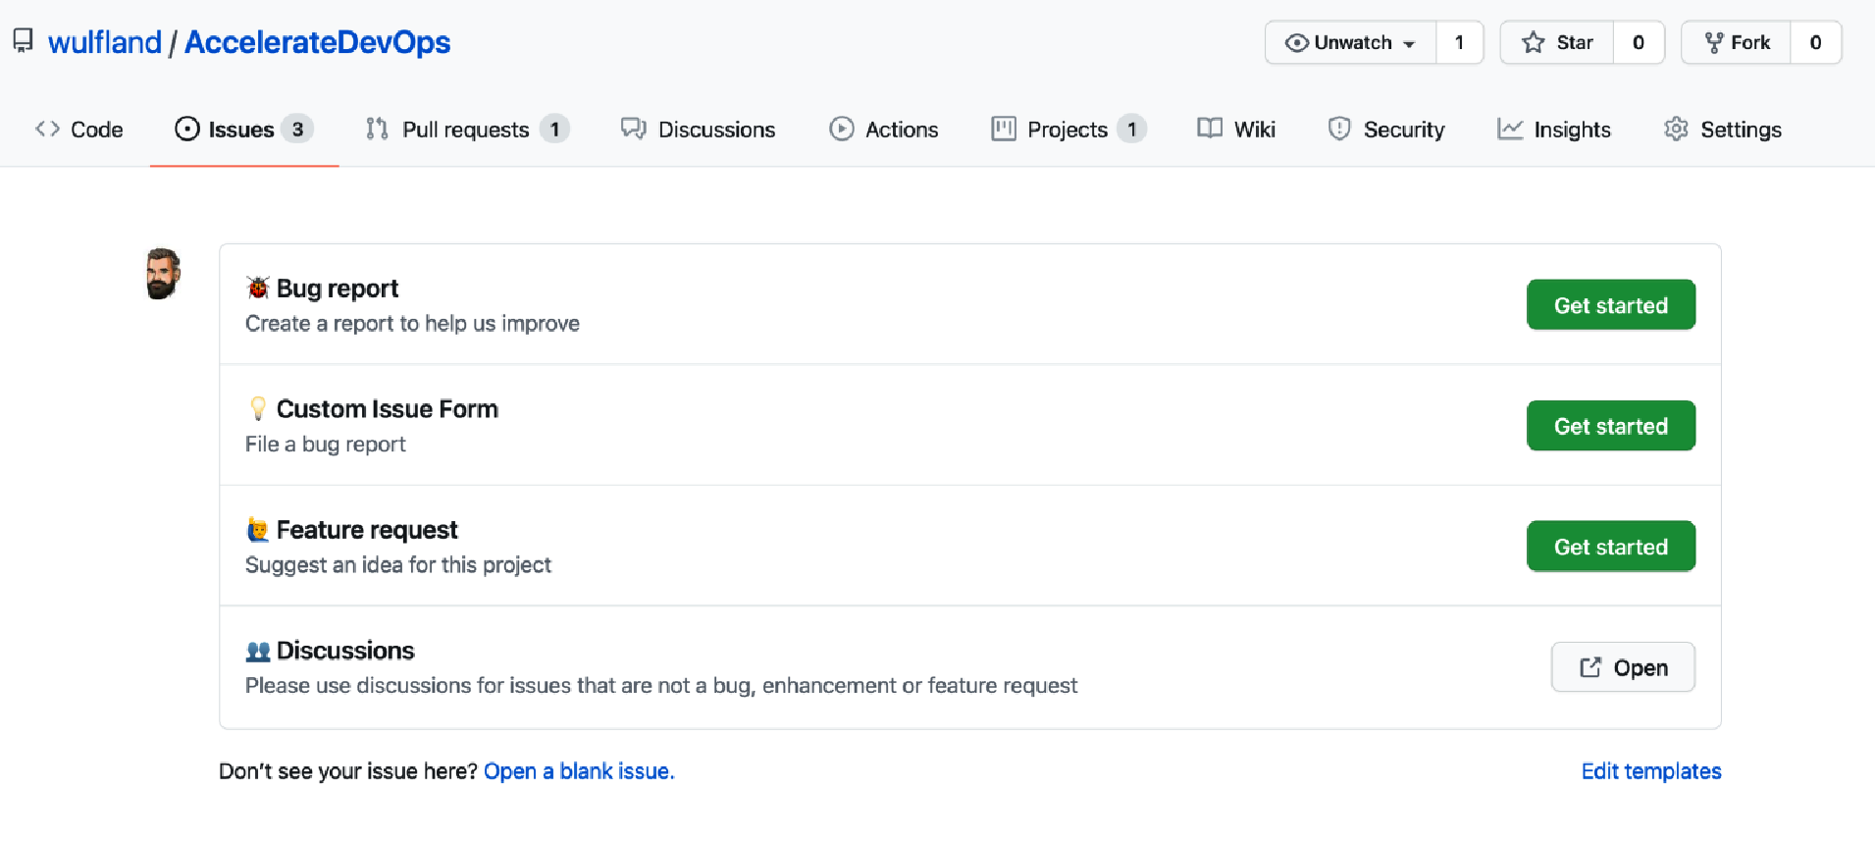Click the Issues circle-dot icon
Image resolution: width=1875 pixels, height=842 pixels.
coord(186,129)
